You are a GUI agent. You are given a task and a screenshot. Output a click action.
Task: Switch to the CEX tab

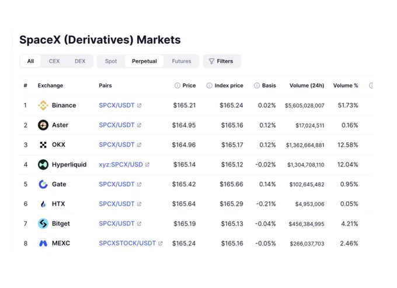pyautogui.click(x=54, y=61)
